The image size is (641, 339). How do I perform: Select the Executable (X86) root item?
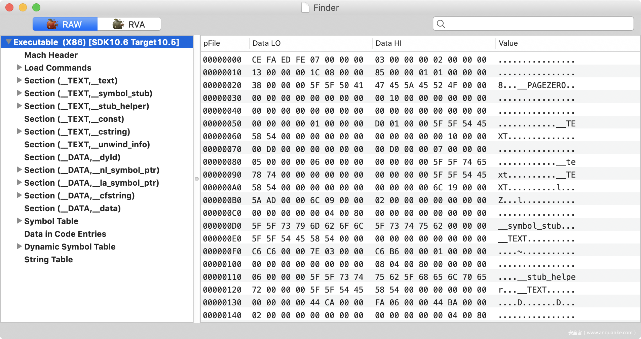click(97, 42)
